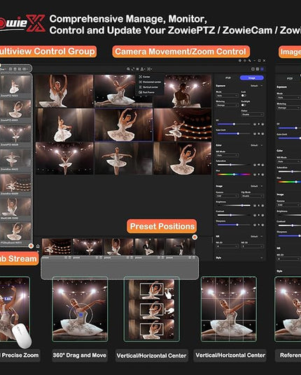Choose Horizontal center from the popup menu
This screenshot has height=375, width=301.
[x=150, y=82]
